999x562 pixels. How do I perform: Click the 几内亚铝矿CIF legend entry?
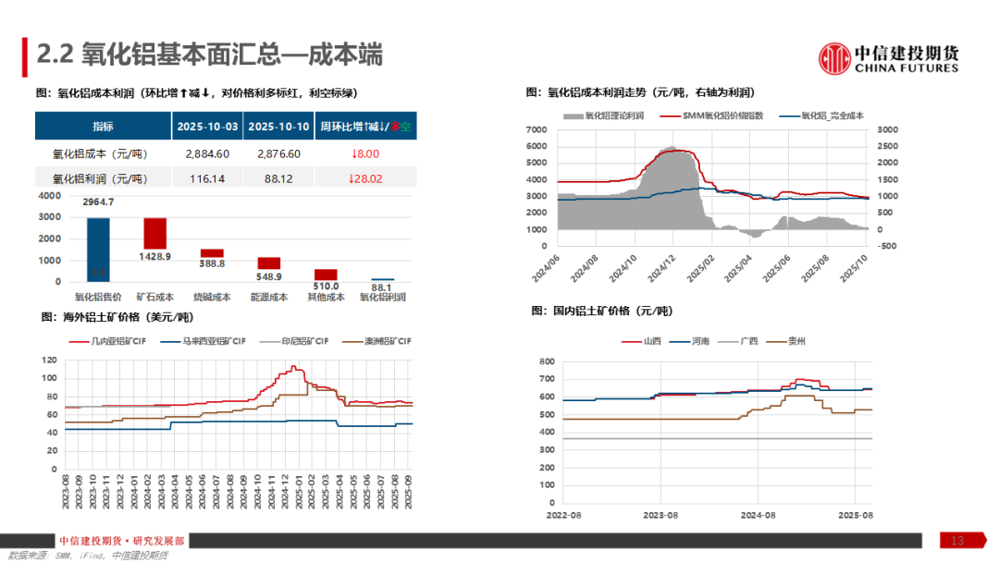pos(107,341)
